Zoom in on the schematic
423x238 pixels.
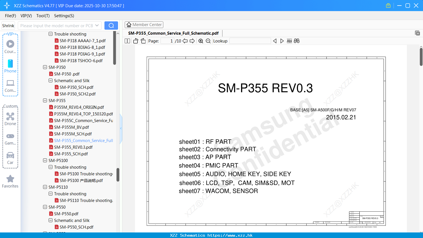201,41
